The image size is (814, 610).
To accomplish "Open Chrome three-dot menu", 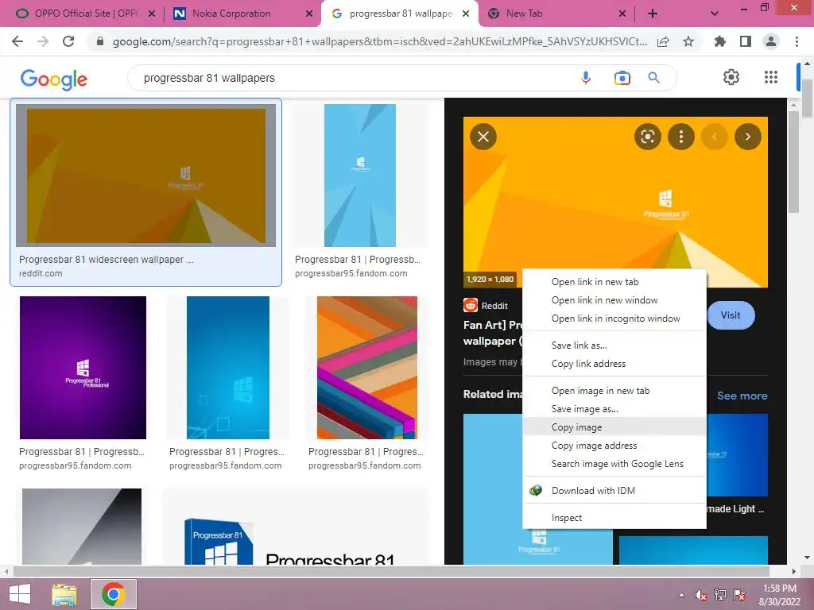I will pyautogui.click(x=797, y=41).
